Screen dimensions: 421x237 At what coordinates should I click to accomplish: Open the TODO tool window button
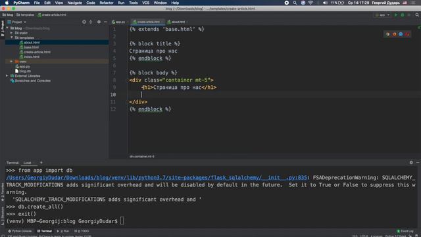82,231
